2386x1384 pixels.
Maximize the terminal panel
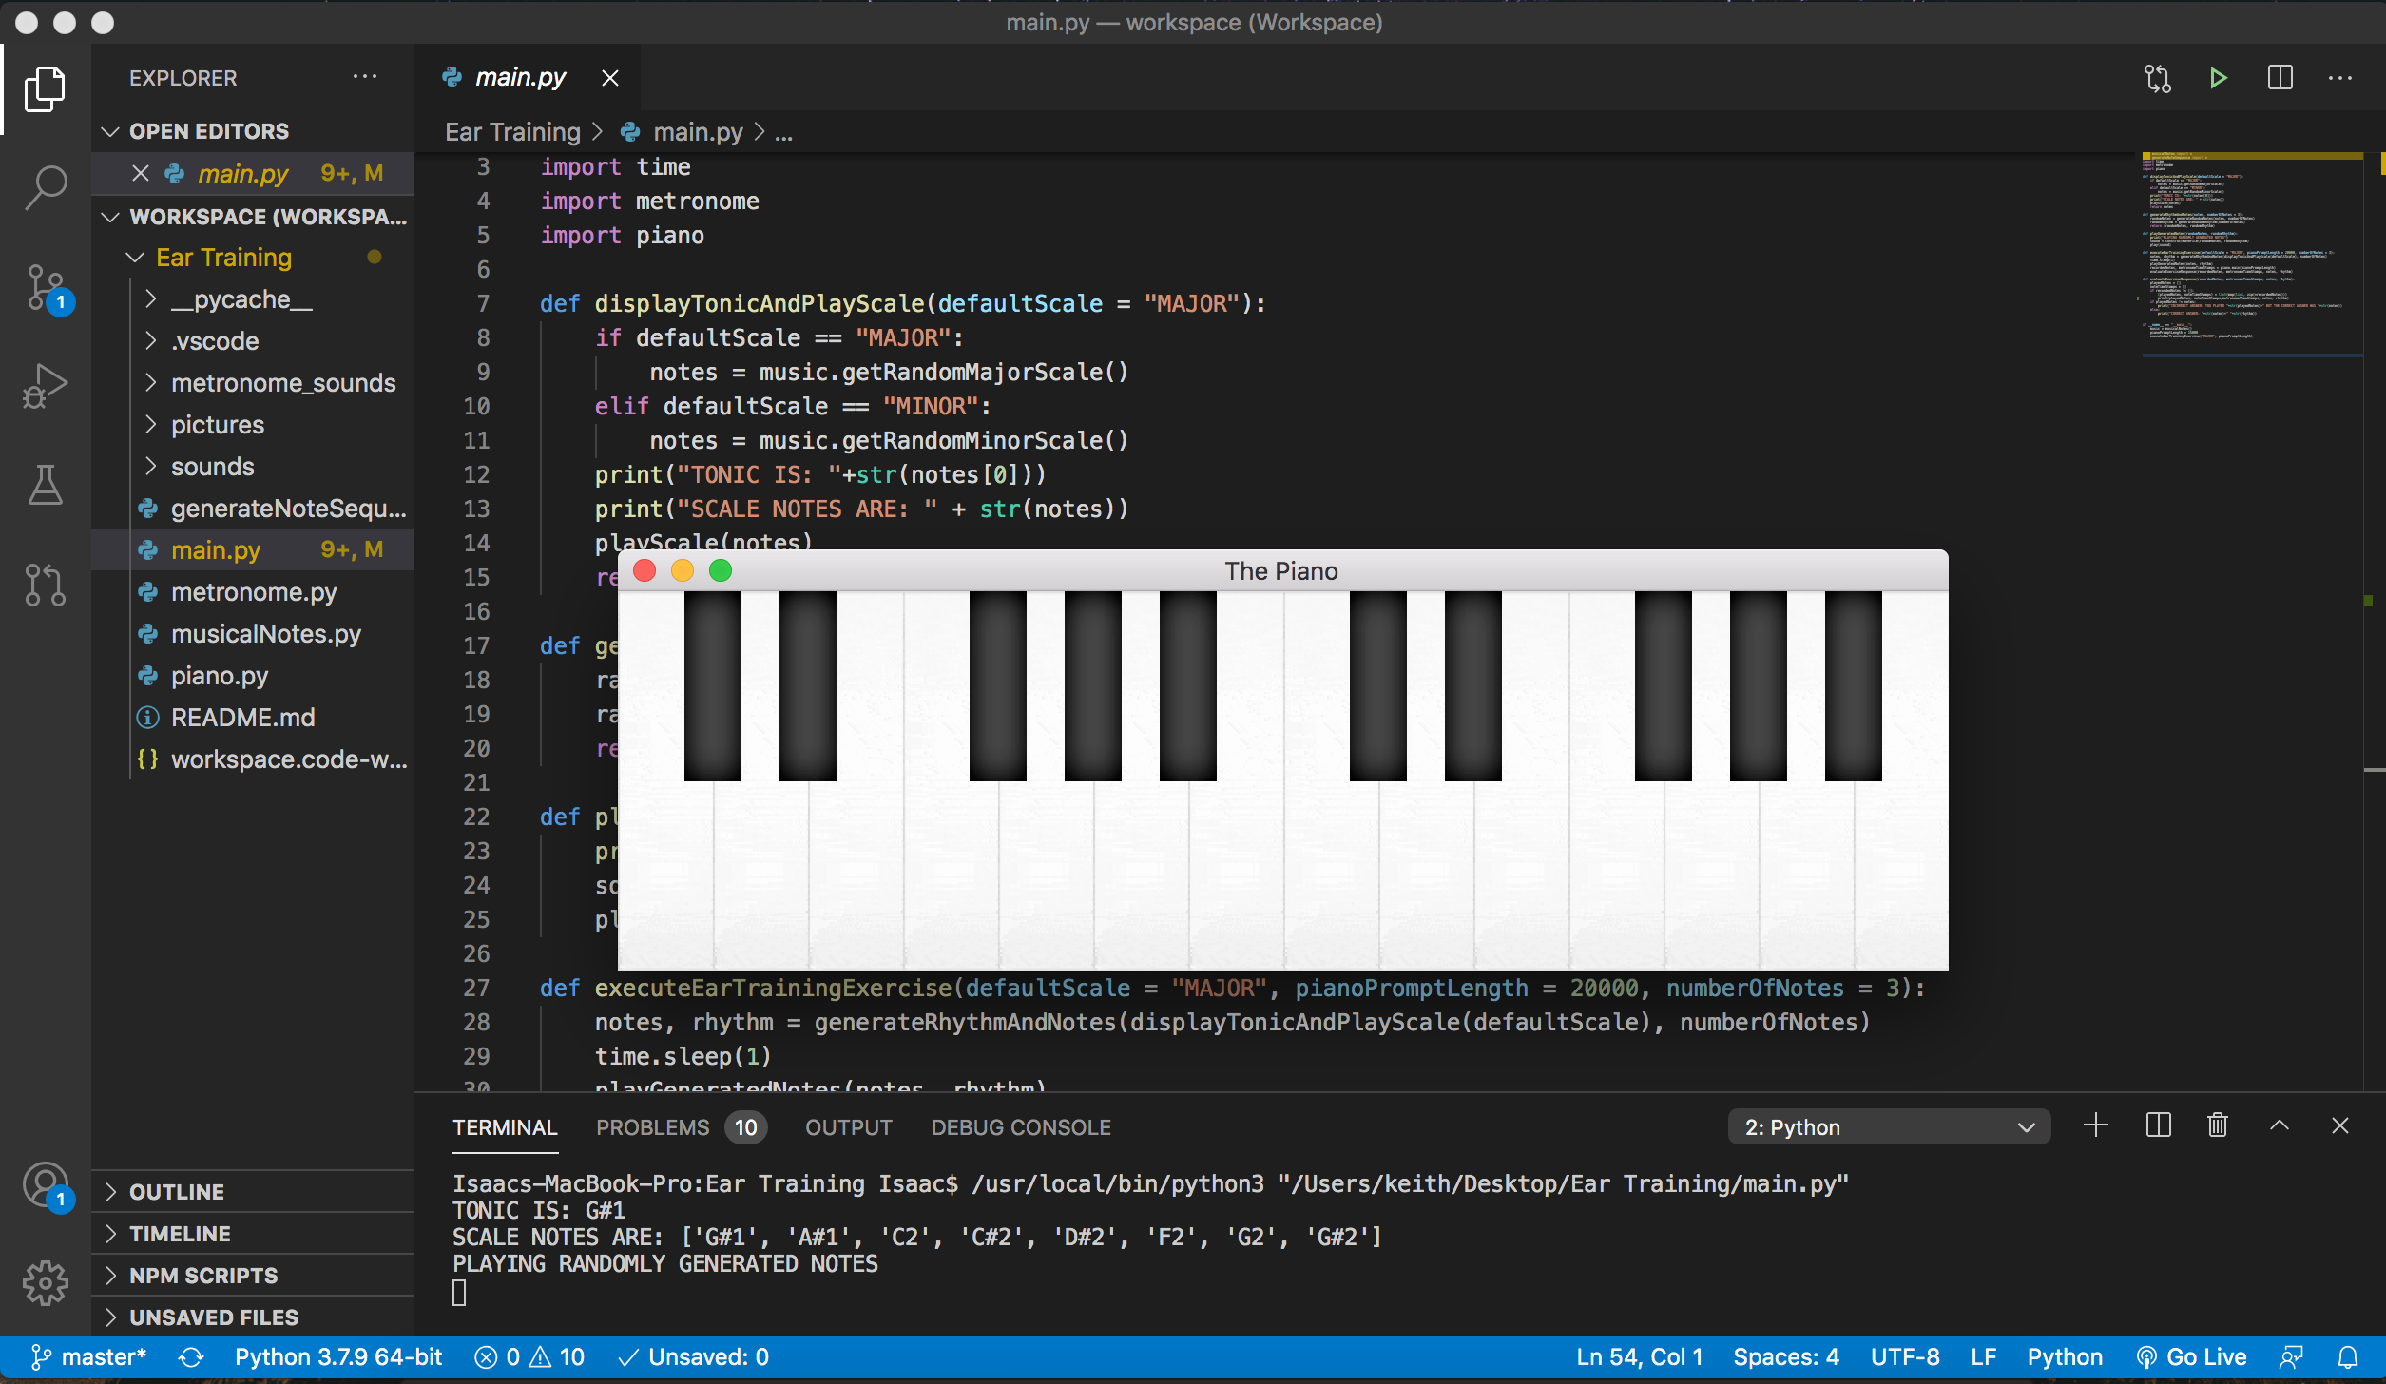[2280, 1125]
